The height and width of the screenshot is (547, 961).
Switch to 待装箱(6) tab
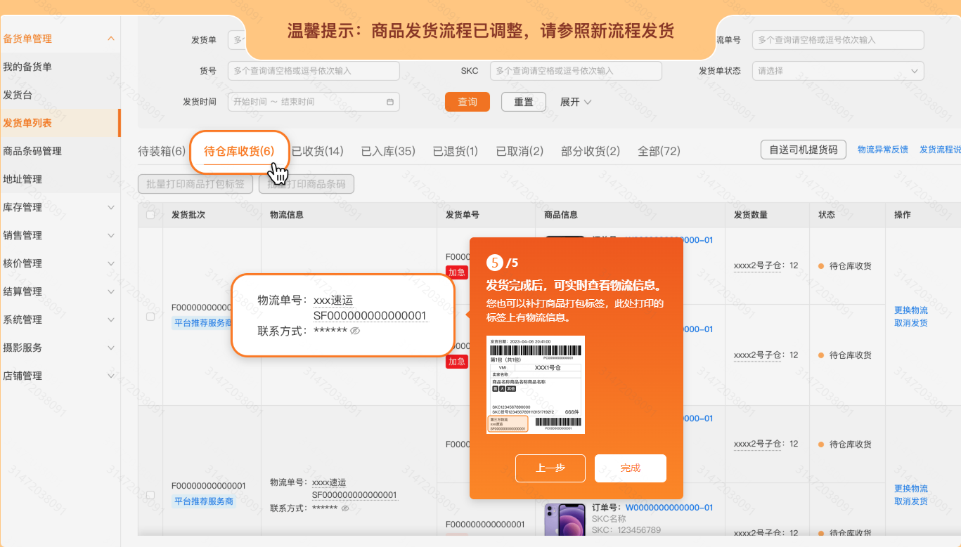(x=162, y=151)
